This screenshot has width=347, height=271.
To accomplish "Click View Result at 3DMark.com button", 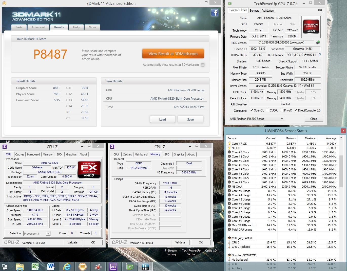I will pos(173,54).
